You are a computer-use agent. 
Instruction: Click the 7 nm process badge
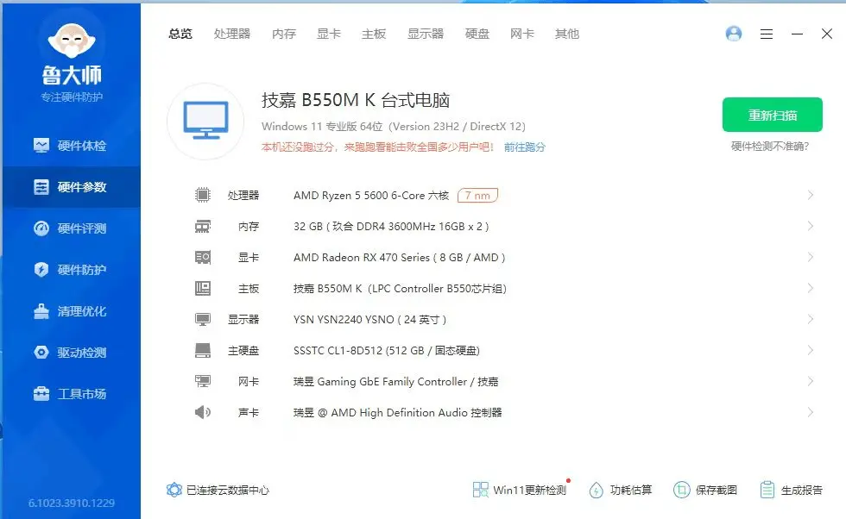point(477,195)
